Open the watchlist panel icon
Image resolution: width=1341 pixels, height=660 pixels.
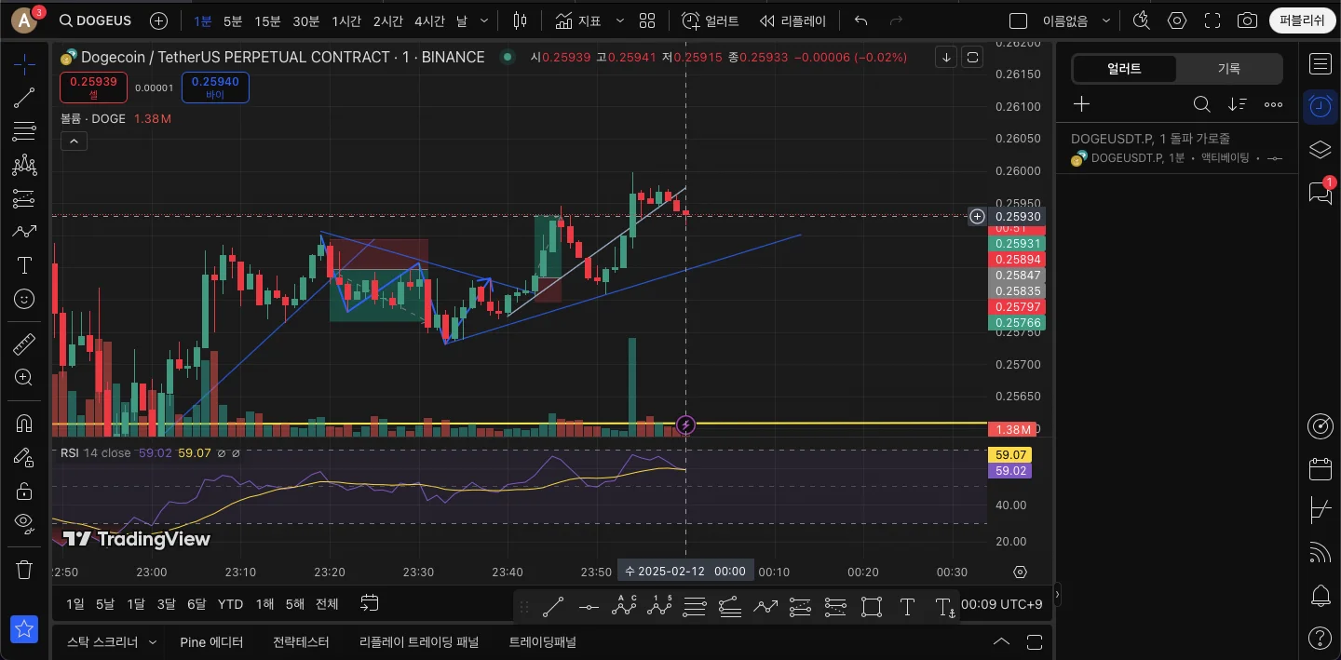click(1320, 63)
